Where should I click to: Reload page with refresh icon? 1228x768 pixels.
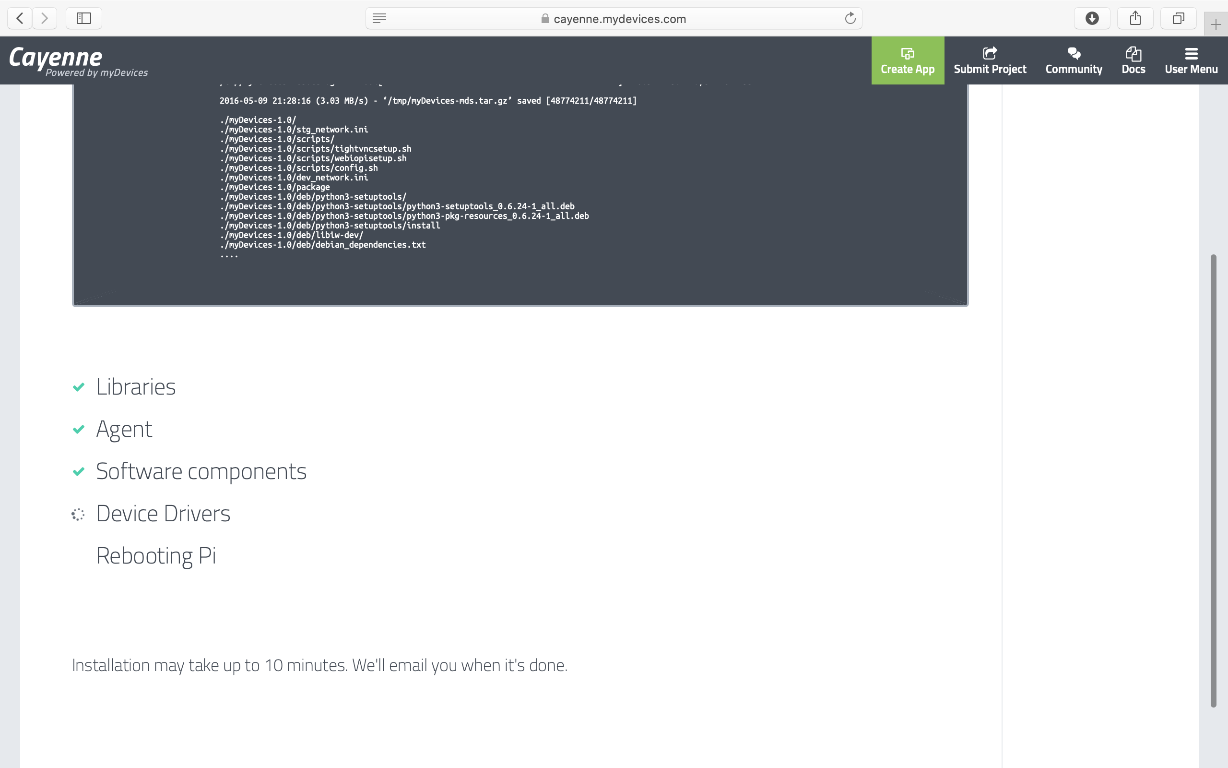[x=850, y=18]
